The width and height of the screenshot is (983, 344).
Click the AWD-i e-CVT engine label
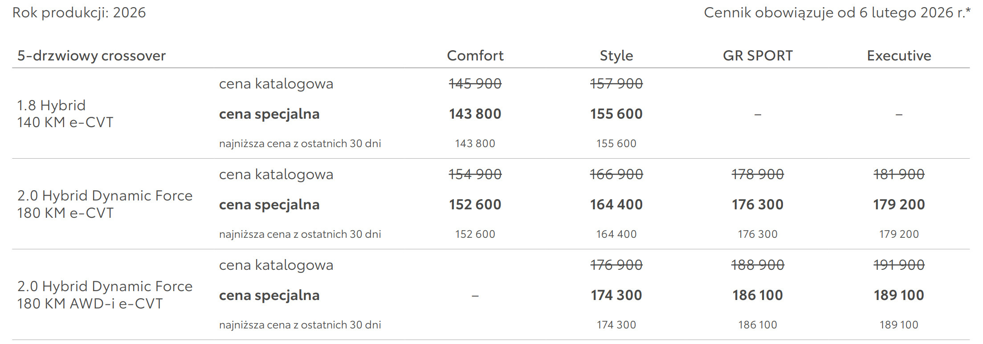pos(105,295)
